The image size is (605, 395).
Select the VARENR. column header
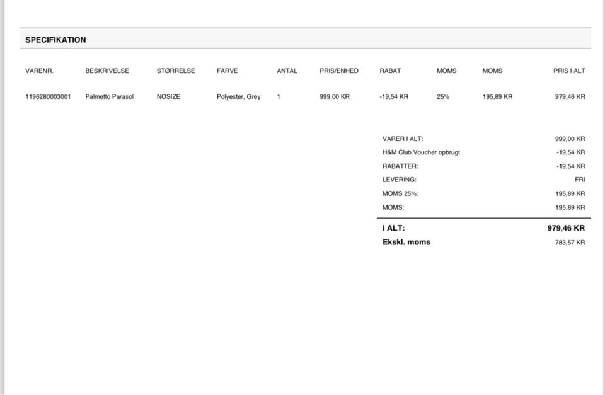click(x=39, y=71)
